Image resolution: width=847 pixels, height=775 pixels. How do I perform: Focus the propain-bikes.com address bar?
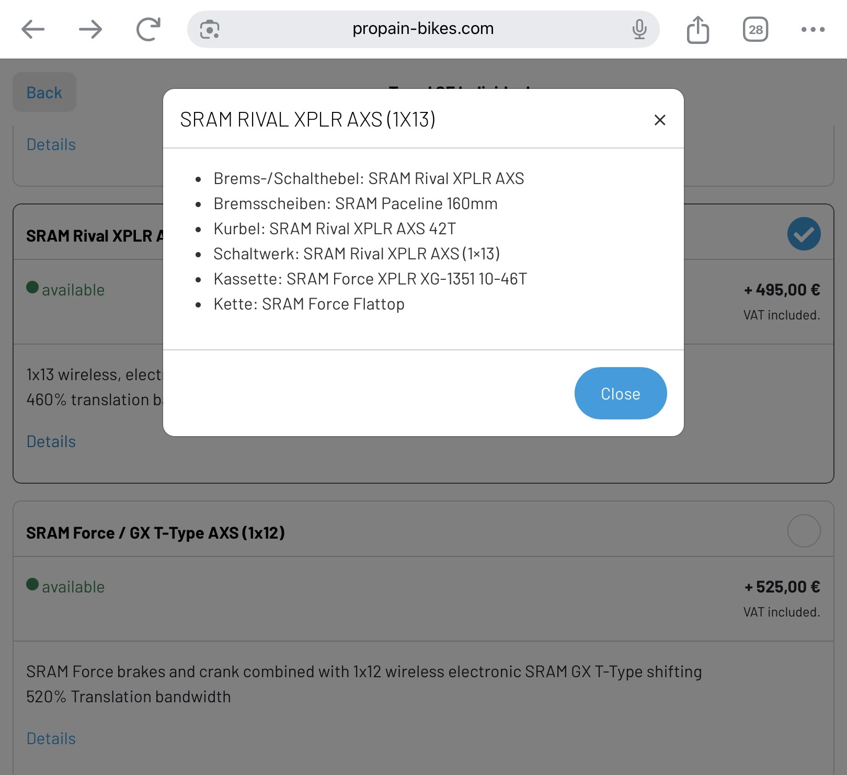(422, 29)
